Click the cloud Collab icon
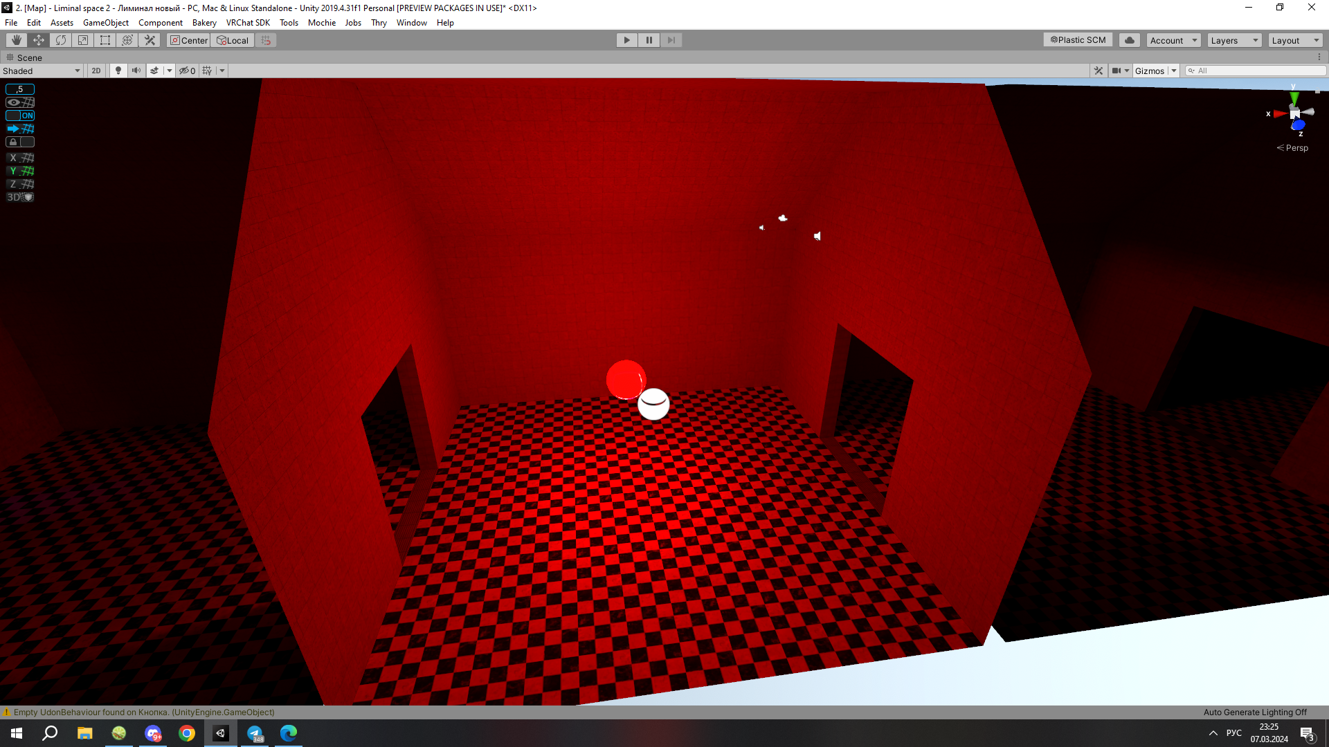Screen dimensions: 1329x747 [1130, 40]
